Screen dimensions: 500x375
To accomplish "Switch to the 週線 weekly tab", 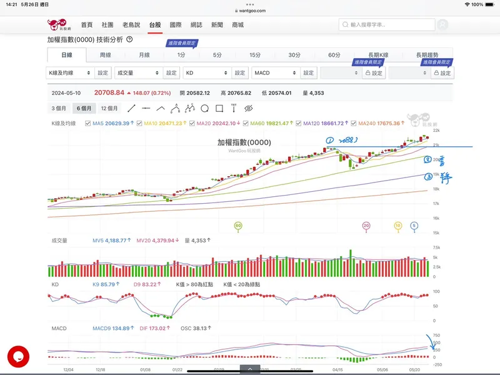I will point(105,55).
